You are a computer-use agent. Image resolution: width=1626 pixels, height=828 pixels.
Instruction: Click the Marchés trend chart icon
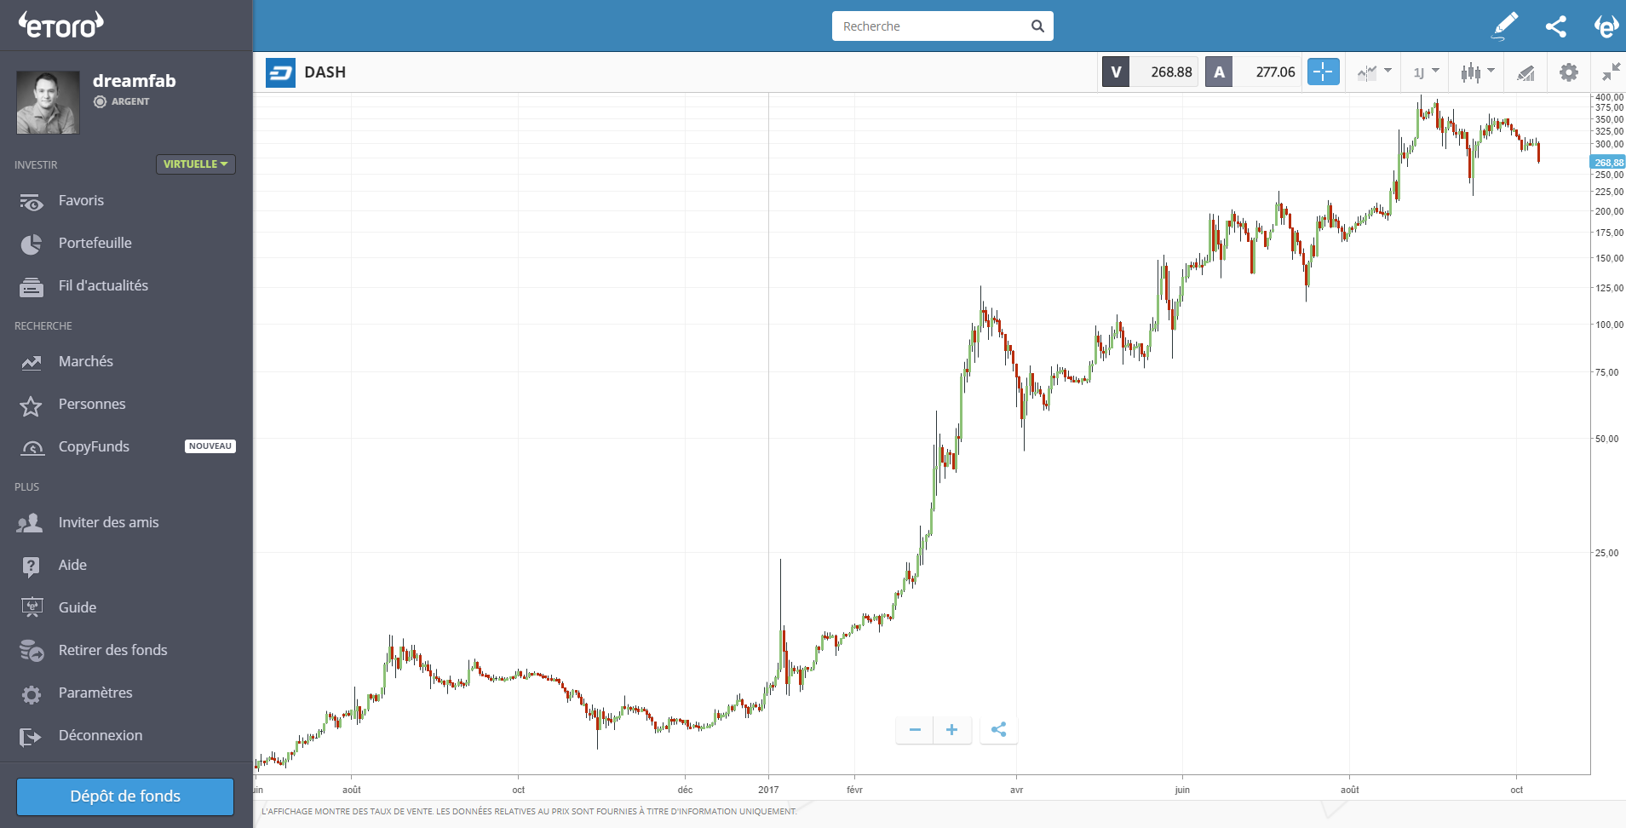point(32,363)
